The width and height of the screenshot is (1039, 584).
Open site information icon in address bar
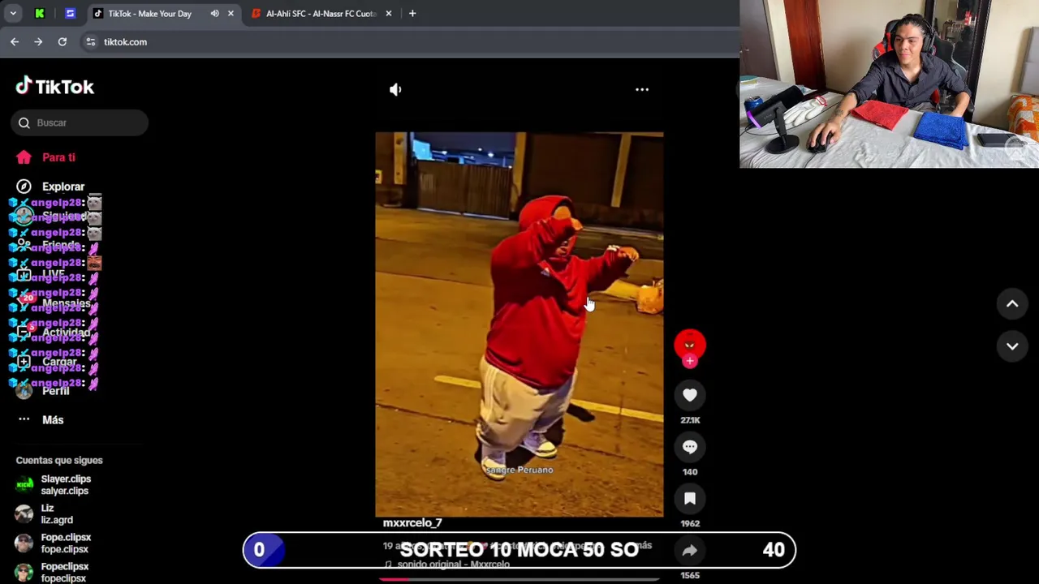pos(91,42)
